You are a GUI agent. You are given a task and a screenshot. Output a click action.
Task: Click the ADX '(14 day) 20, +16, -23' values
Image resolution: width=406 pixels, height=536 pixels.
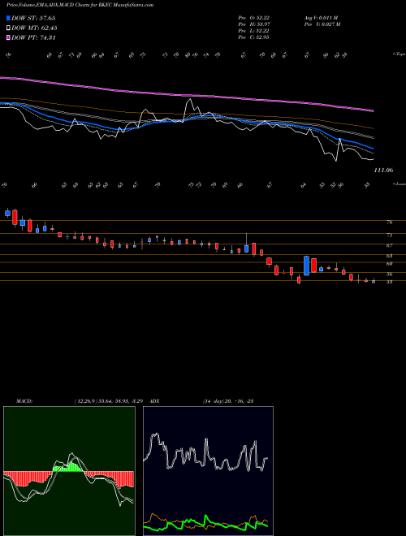tap(228, 401)
